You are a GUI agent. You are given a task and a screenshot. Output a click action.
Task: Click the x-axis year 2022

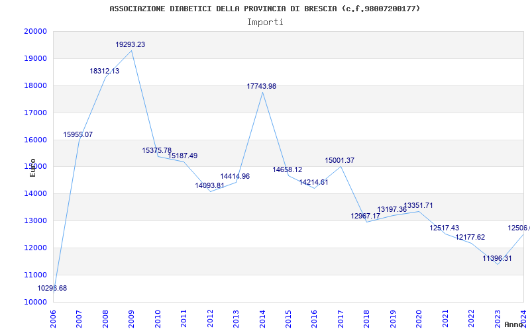click(x=472, y=318)
